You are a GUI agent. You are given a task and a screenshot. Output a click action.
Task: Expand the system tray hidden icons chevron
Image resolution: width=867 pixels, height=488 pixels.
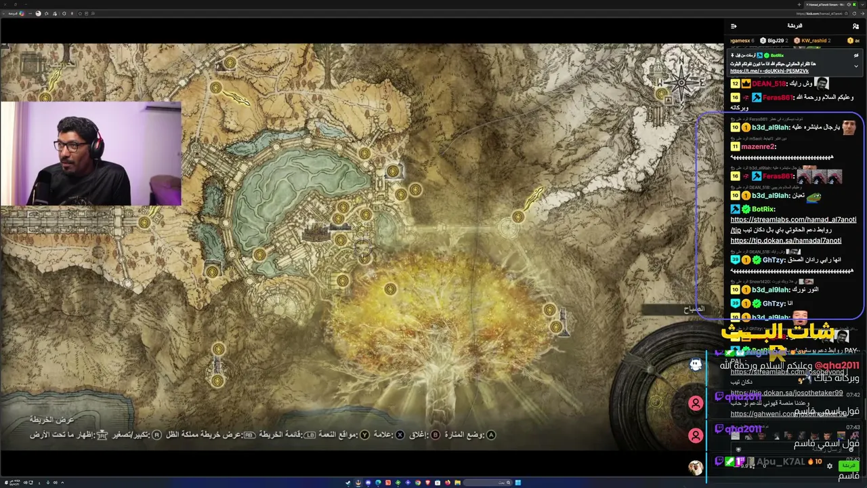point(62,483)
